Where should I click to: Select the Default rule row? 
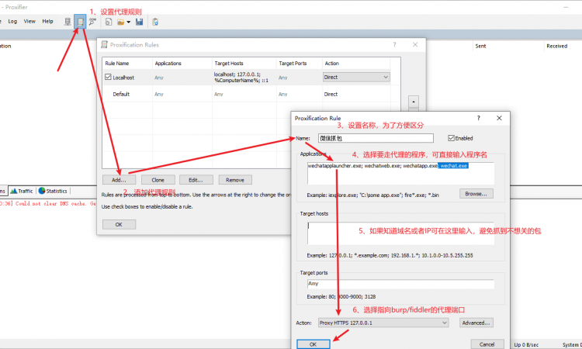point(247,94)
